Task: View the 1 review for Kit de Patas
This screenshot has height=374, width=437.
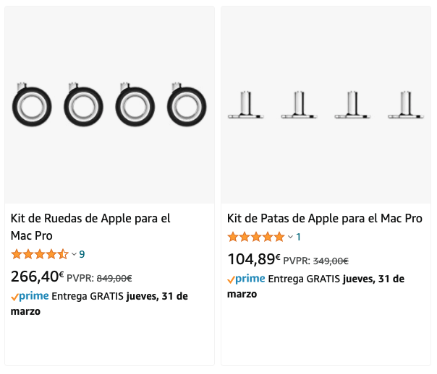Action: pyautogui.click(x=299, y=237)
